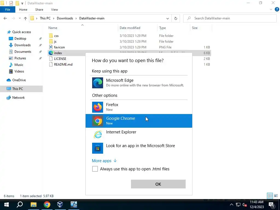Image resolution: width=280 pixels, height=210 pixels.
Task: Click the Up one level arrow
Action: point(25,18)
